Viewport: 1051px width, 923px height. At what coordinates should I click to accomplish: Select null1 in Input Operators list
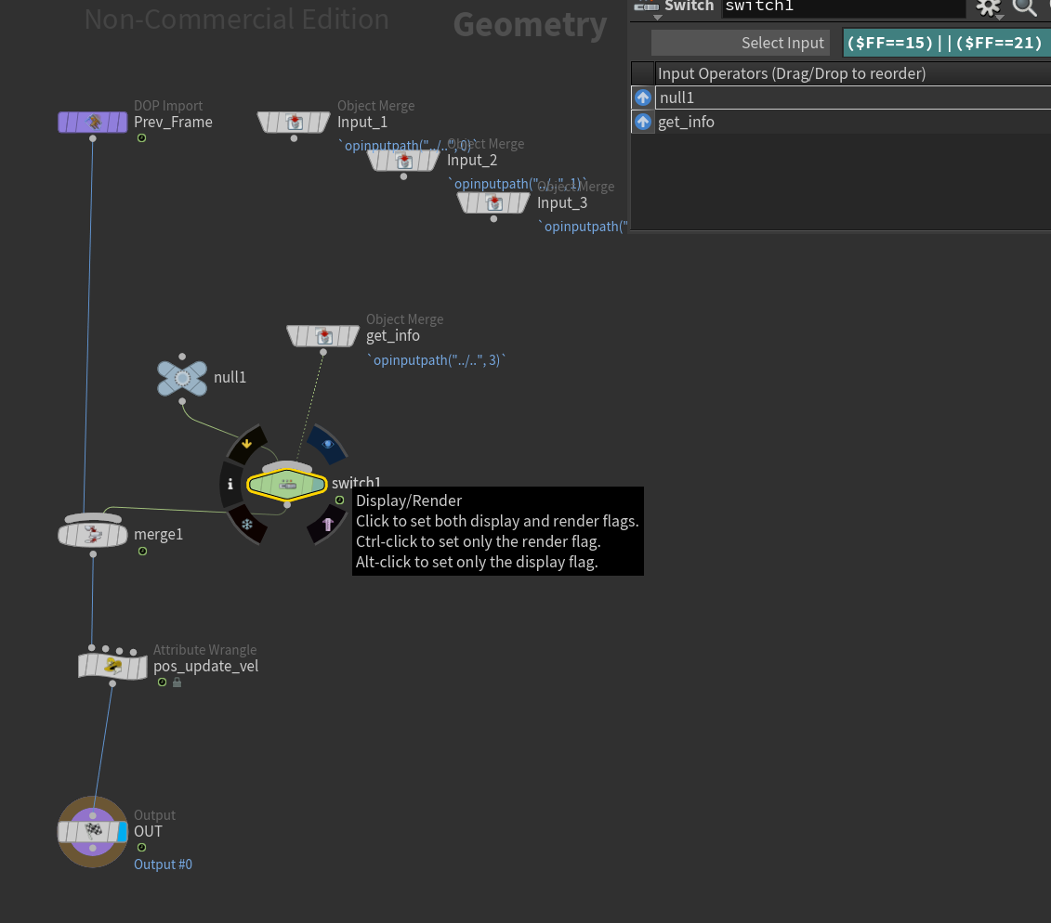852,97
